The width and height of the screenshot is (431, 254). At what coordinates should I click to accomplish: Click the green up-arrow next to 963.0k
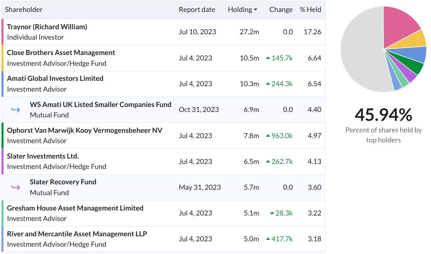point(268,135)
